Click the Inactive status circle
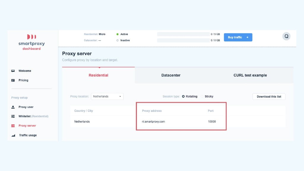This screenshot has width=304, height=171. pos(118,40)
